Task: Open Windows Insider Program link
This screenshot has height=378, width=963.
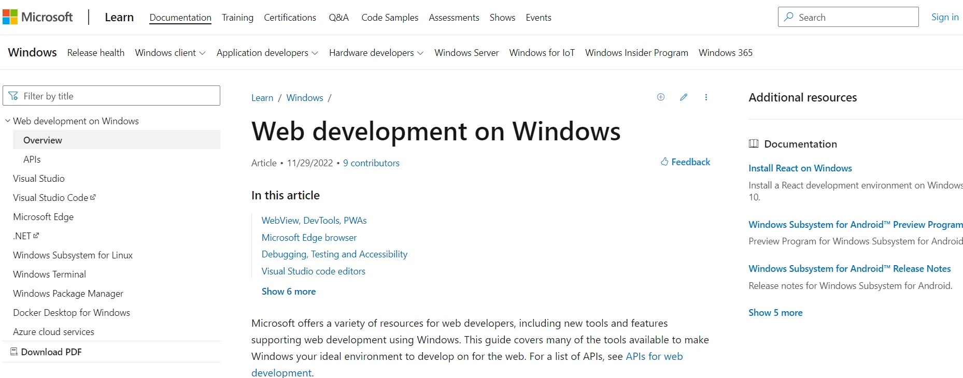Action: click(x=636, y=53)
